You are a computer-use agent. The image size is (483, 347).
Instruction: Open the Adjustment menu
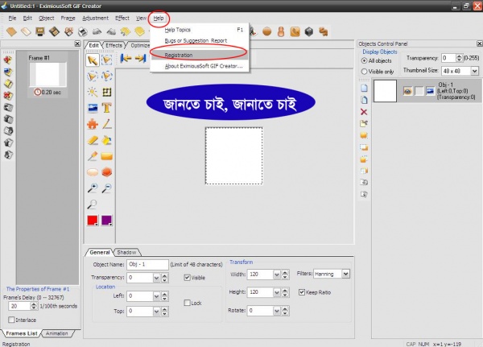pyautogui.click(x=96, y=19)
